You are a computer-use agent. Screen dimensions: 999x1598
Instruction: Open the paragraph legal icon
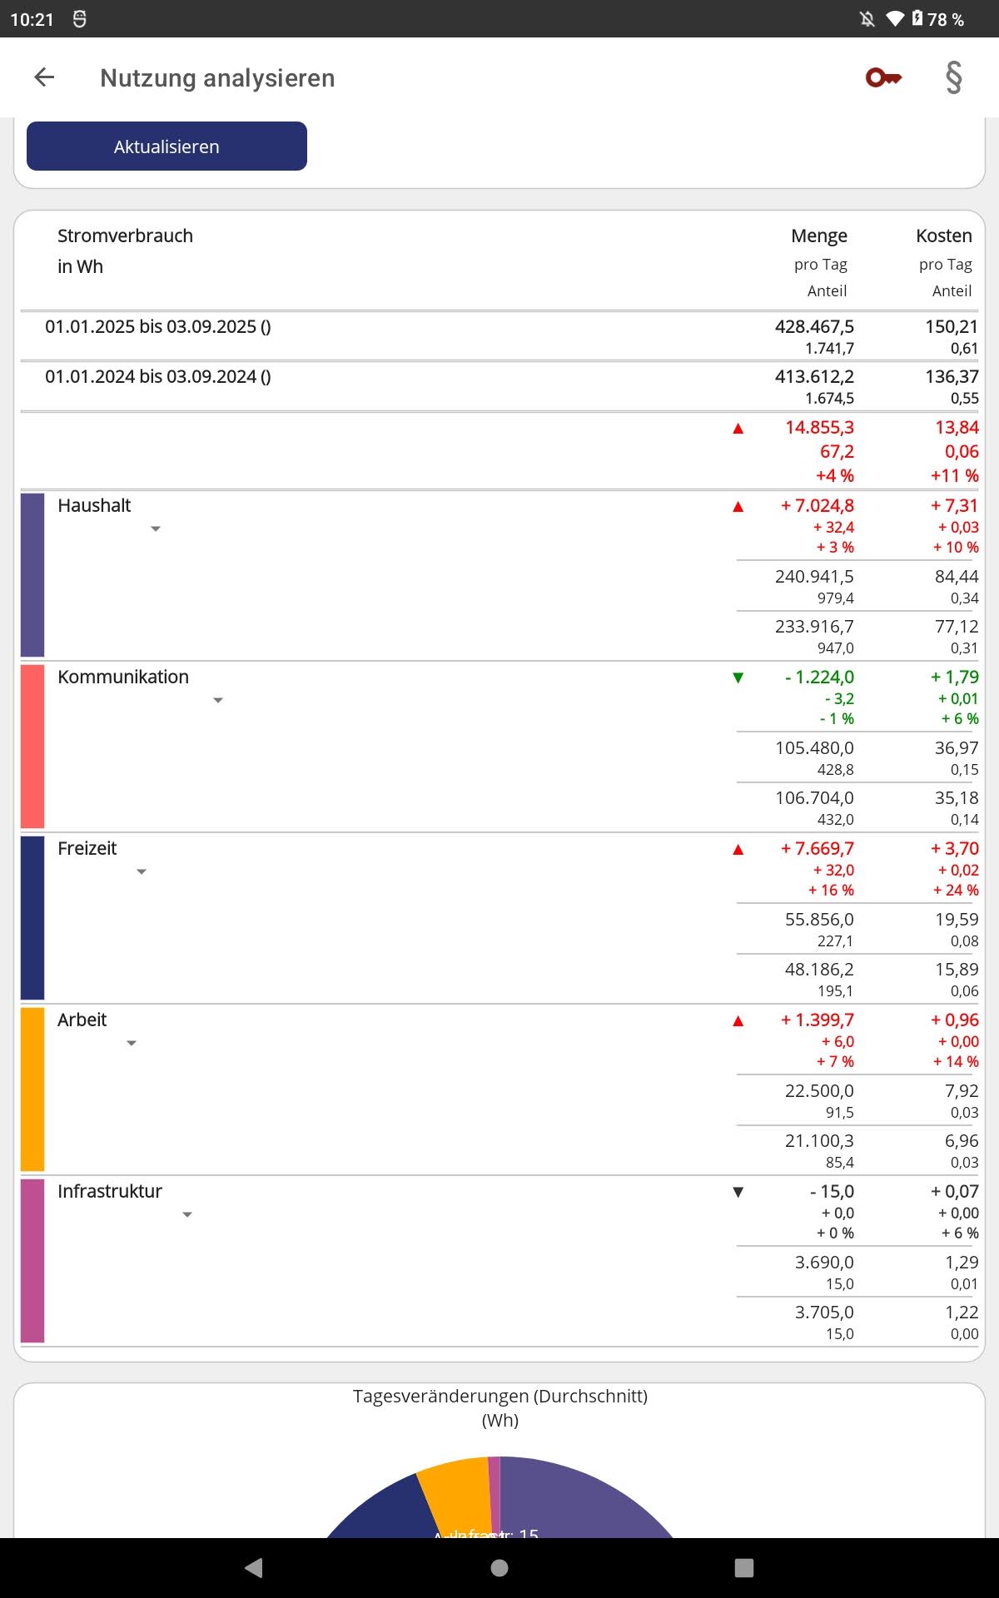[x=954, y=77]
